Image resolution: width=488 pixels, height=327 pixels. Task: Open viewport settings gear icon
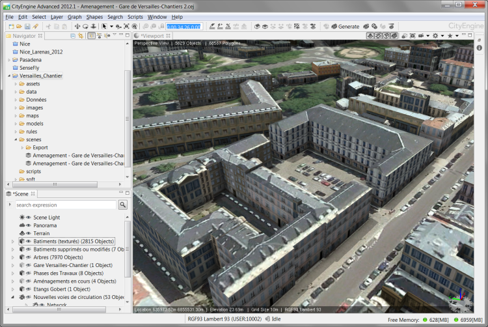435,36
